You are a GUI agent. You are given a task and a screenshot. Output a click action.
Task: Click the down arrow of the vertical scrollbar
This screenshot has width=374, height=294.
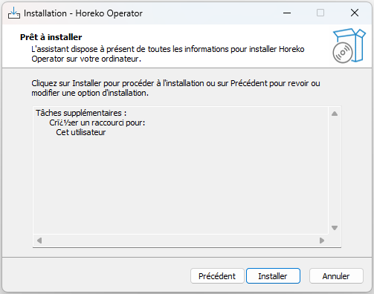pos(335,228)
